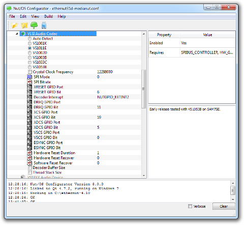Open the File menu
The width and height of the screenshot is (244, 225).
(x=12, y=16)
